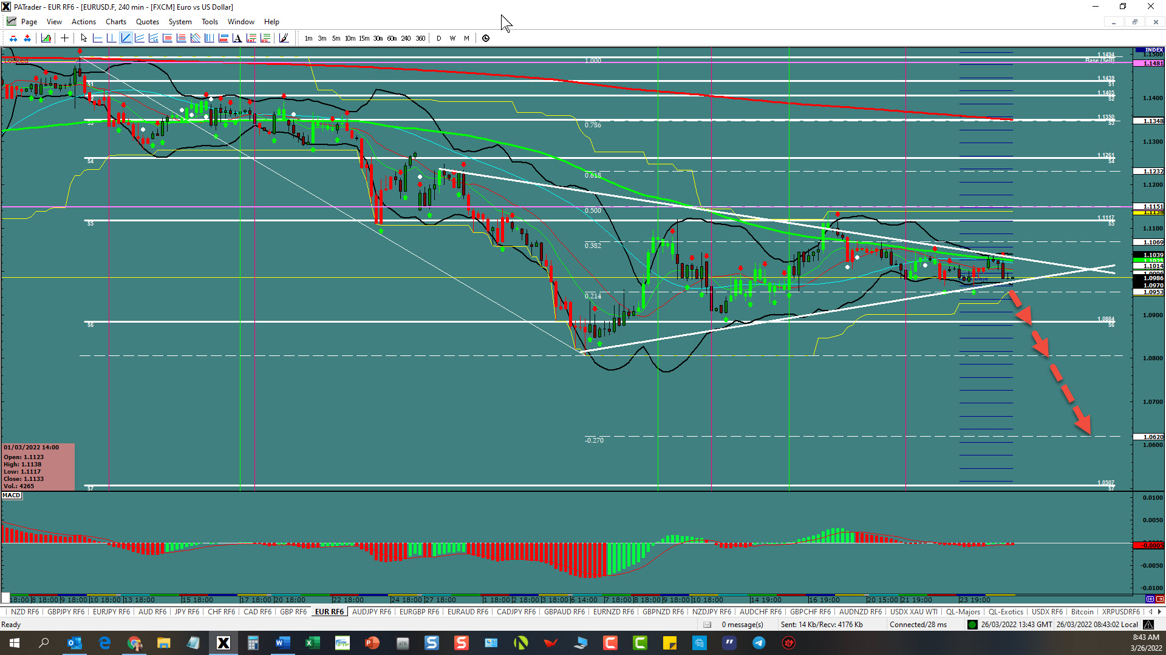This screenshot has height=655, width=1166.
Task: Select the trend line drawing tool
Action: tap(126, 38)
